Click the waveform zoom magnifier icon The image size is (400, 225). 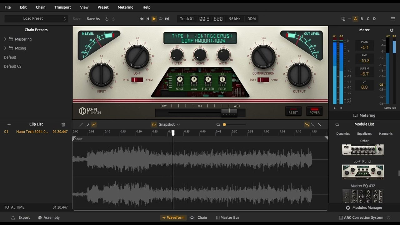pos(218,124)
